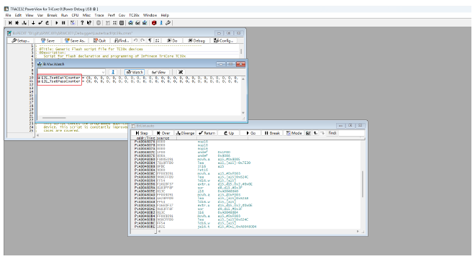The width and height of the screenshot is (475, 259).
Task: Click the red In-target reset icon
Action: click(154, 23)
